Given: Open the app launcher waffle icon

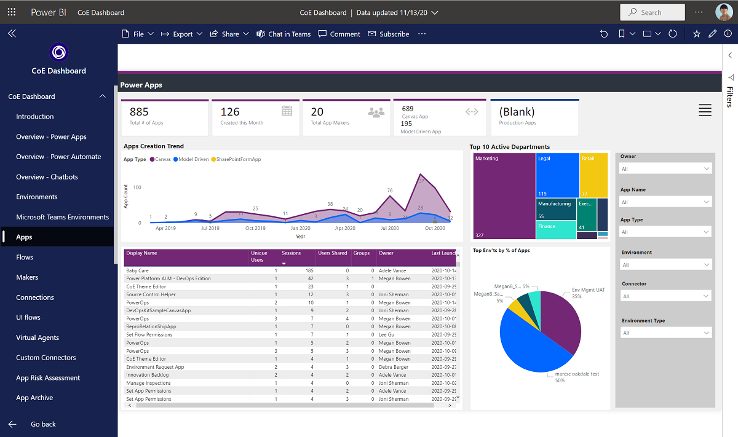Looking at the screenshot, I should pos(12,12).
